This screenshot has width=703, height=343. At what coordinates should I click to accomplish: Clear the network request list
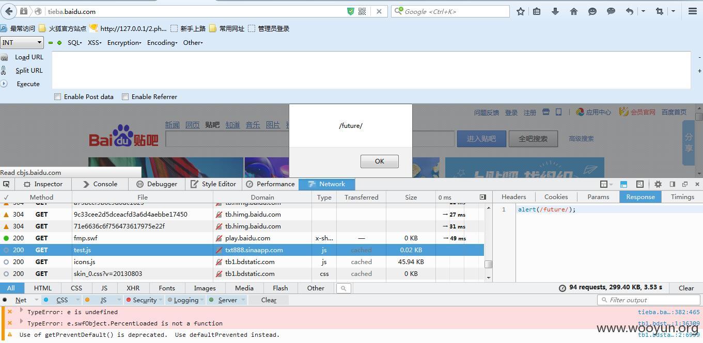point(686,288)
